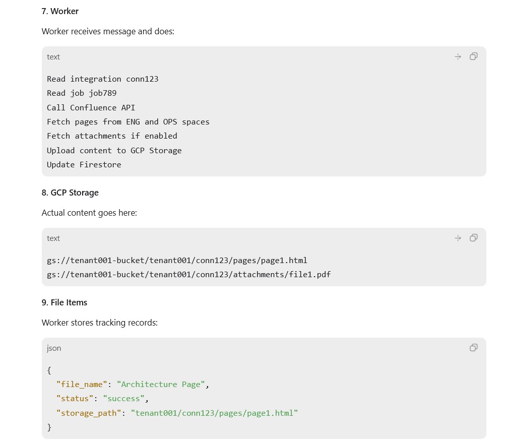
Task: Select the '8. GCP Storage' heading
Action: point(70,193)
